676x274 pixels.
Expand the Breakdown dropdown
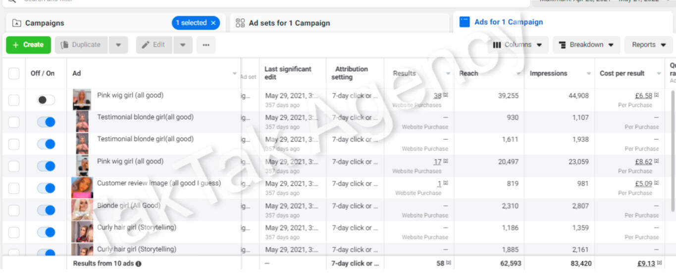586,45
